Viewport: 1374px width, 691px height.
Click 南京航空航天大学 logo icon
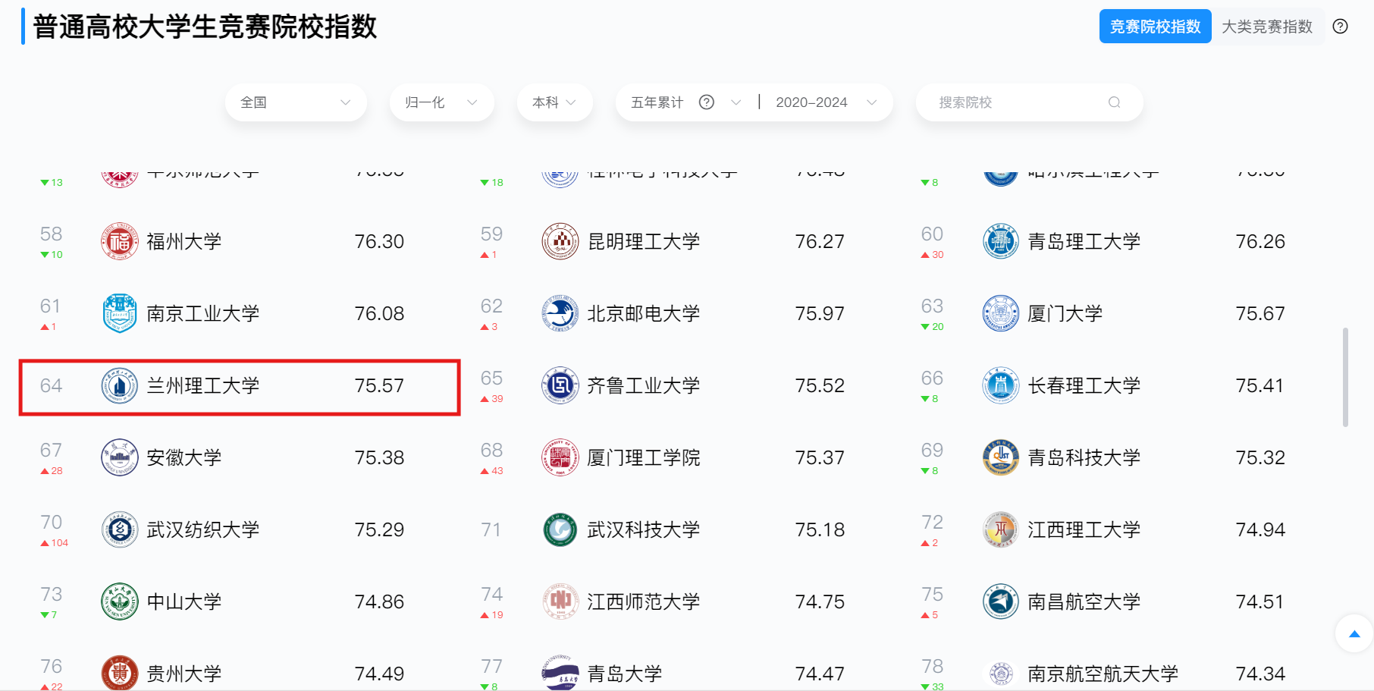(x=1001, y=673)
